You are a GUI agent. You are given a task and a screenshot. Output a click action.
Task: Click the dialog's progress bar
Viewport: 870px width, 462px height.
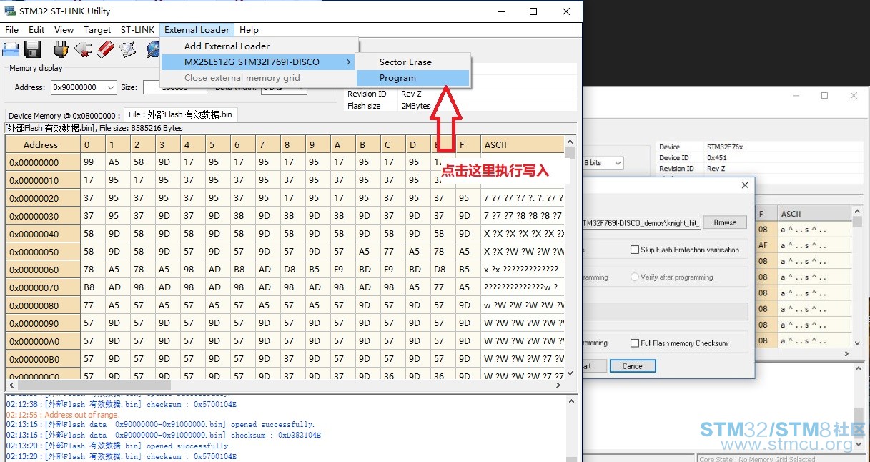coord(665,312)
